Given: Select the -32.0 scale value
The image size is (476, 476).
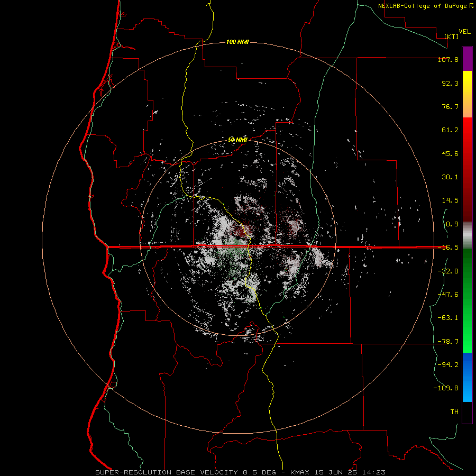Looking at the screenshot, I should click(448, 271).
